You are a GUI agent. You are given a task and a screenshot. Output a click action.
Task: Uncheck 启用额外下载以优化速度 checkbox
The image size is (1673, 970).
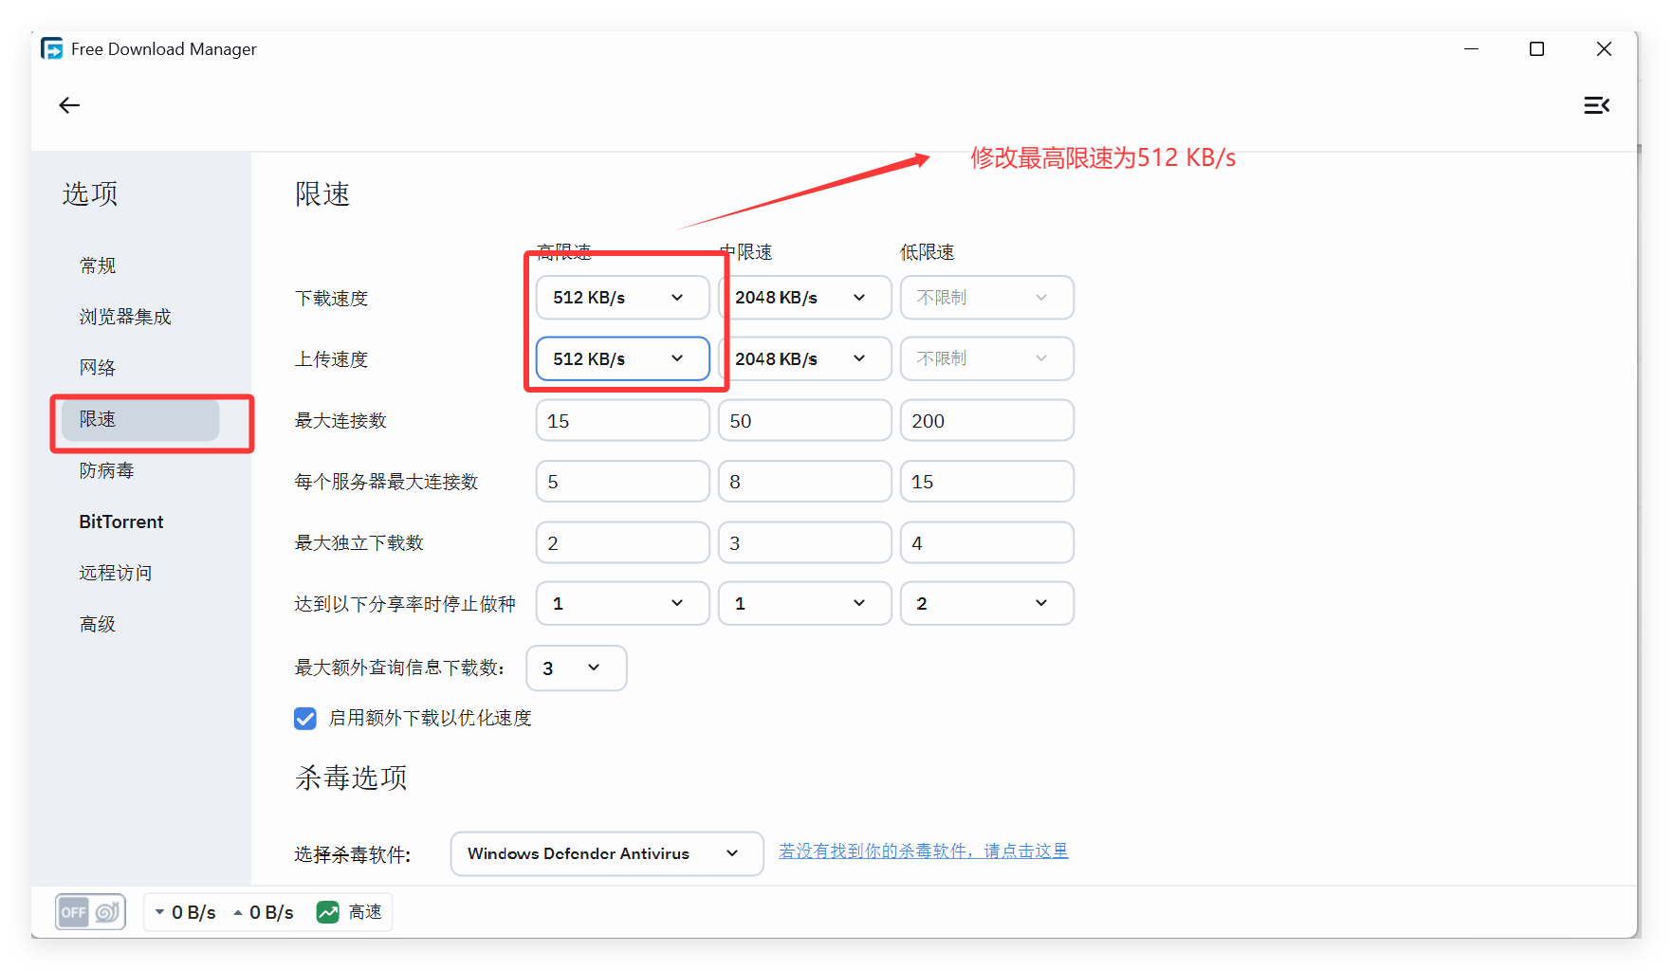tap(305, 719)
